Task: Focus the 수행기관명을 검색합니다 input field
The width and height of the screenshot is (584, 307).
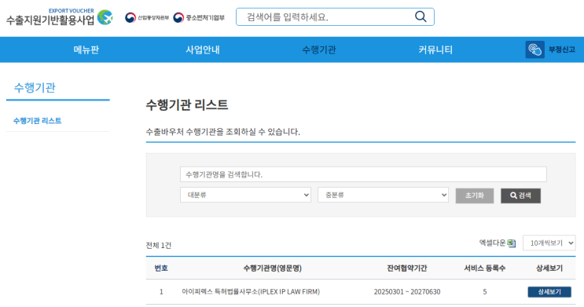Action: [x=363, y=174]
